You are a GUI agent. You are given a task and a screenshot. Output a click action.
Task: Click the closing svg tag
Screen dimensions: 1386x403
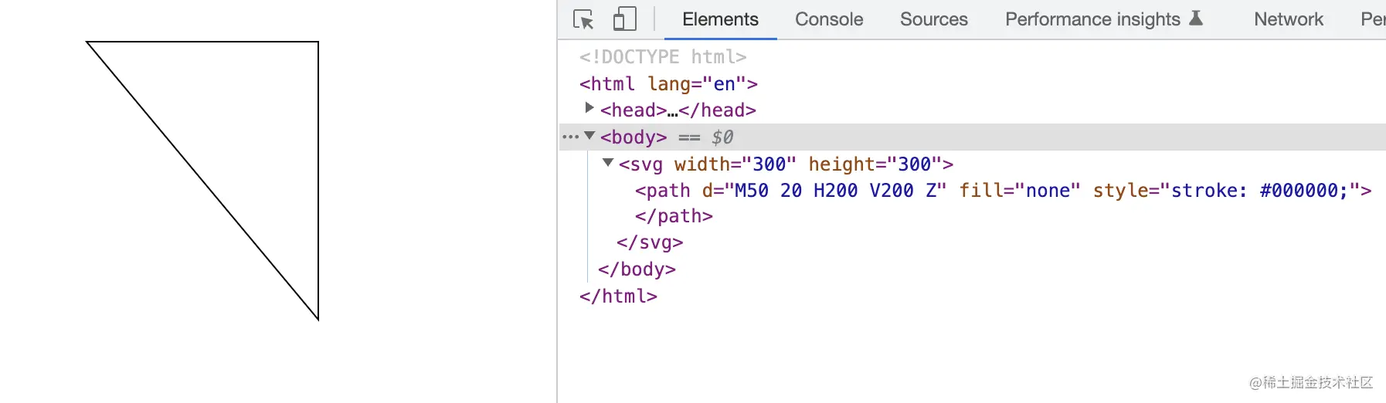click(650, 243)
